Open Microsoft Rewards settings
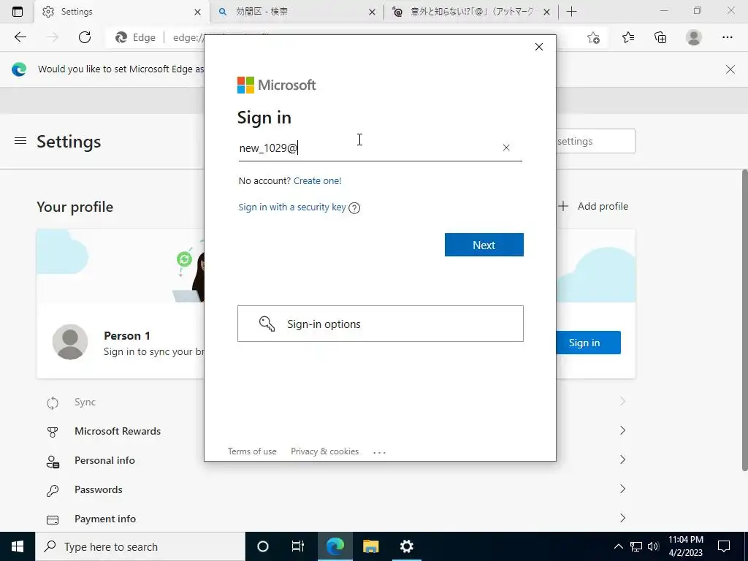The height and width of the screenshot is (561, 748). point(336,431)
